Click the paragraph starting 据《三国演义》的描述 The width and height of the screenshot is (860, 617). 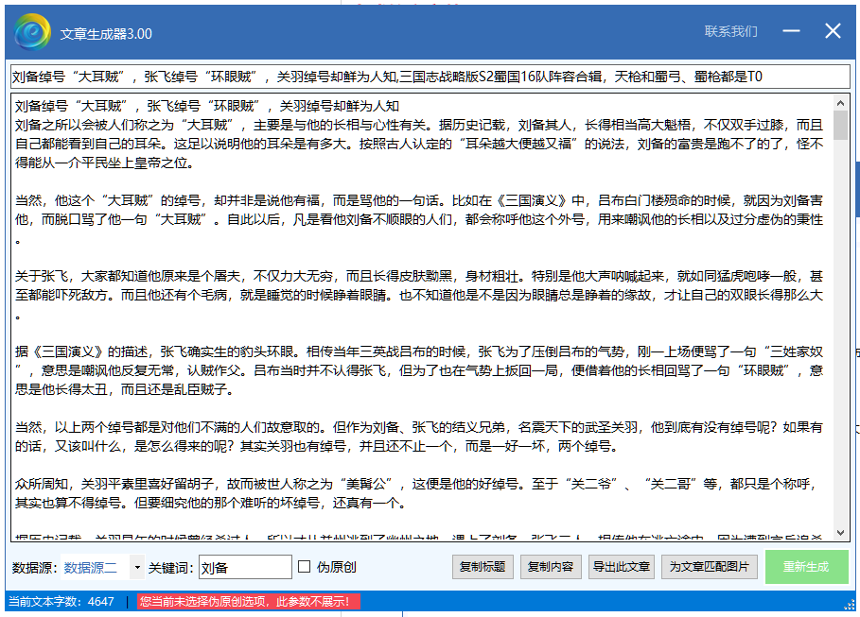[419, 370]
